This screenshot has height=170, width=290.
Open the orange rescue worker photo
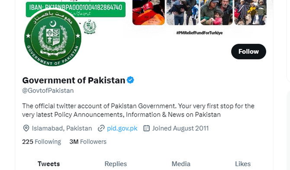pyautogui.click(x=148, y=12)
